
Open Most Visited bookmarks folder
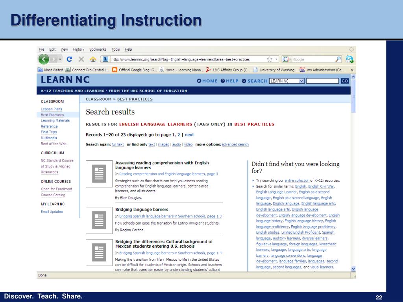50,70
